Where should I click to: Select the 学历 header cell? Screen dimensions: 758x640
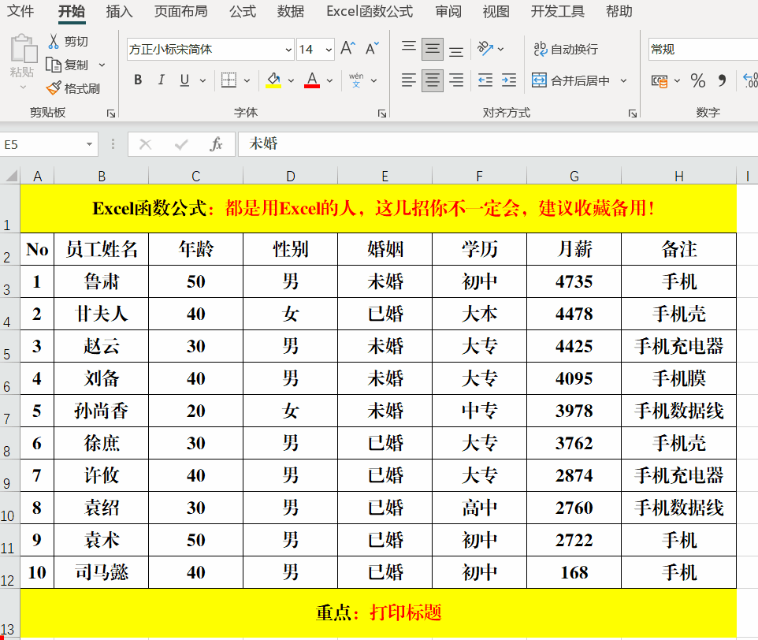[x=480, y=249]
